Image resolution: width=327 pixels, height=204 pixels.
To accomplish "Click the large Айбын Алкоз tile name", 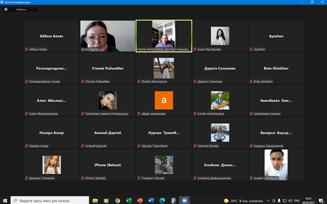I will click(x=51, y=36).
